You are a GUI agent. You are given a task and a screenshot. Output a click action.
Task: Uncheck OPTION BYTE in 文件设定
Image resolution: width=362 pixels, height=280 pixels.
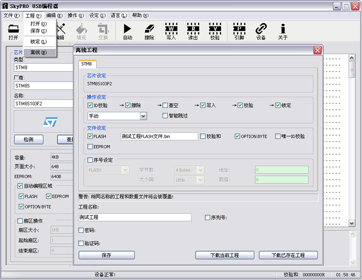pos(237,136)
